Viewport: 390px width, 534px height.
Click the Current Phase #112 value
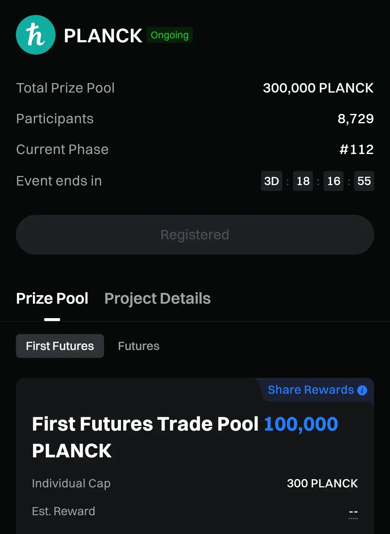click(356, 149)
